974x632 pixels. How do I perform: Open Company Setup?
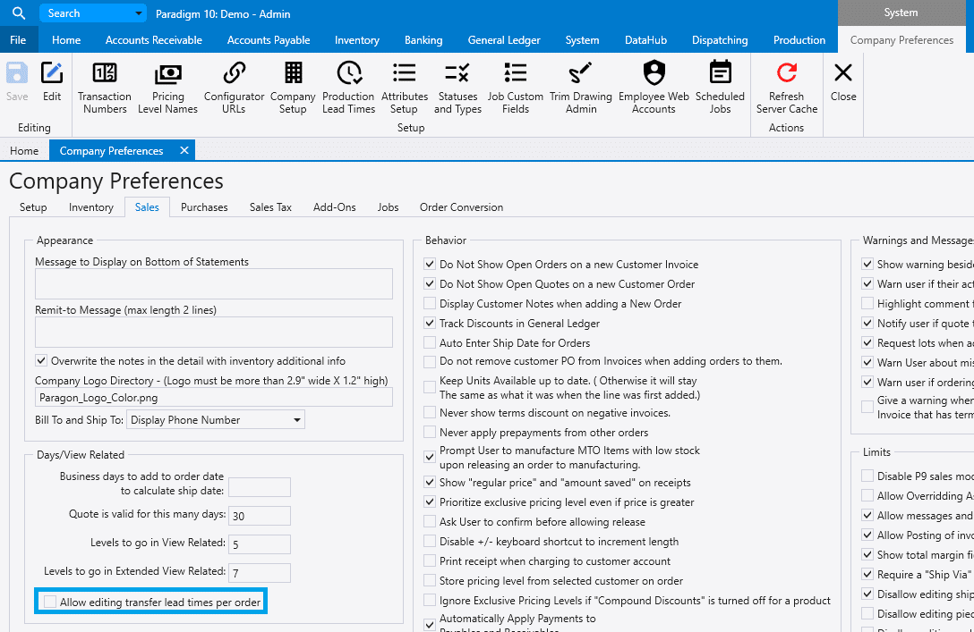(x=294, y=88)
